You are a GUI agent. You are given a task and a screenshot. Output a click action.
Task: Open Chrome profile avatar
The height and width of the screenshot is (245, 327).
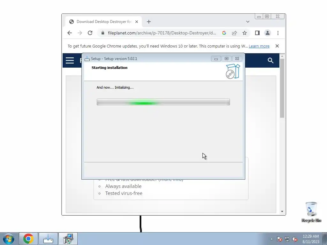(x=267, y=33)
